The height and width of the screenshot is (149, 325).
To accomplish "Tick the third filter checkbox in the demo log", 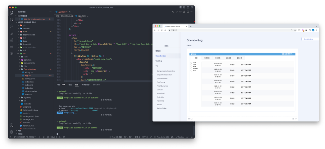I will coord(191,66).
